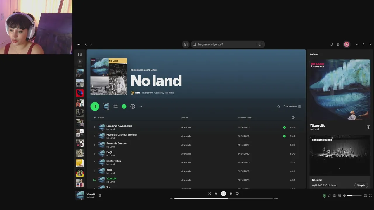Click the search field Ne çalmak istiyorsun?
Screen dimensions: 374x210
[x=224, y=44]
